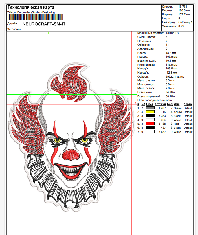The width and height of the screenshot is (198, 235).
Task: Click the area value 29322.1 кв.мм
Action: click(x=175, y=77)
